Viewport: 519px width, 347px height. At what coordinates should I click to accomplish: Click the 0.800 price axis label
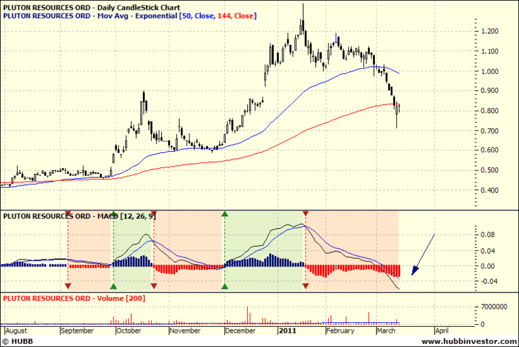pyautogui.click(x=490, y=111)
